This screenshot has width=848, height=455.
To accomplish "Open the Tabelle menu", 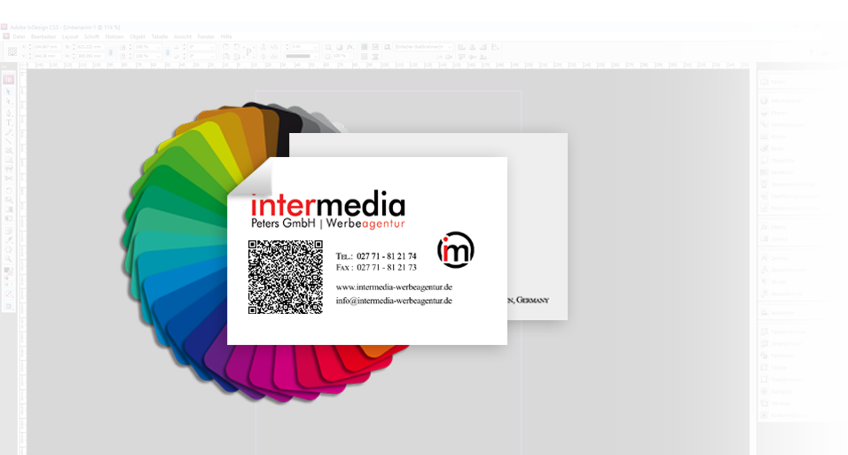I will [x=160, y=36].
